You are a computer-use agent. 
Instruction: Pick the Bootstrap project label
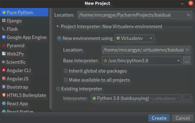pyautogui.click(x=17, y=87)
